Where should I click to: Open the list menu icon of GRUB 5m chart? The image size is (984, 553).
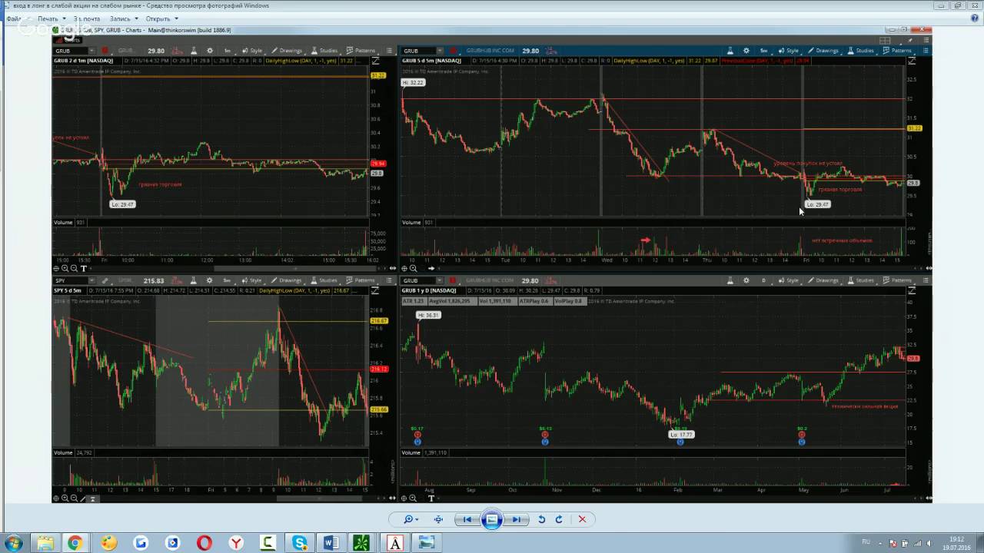[x=926, y=51]
